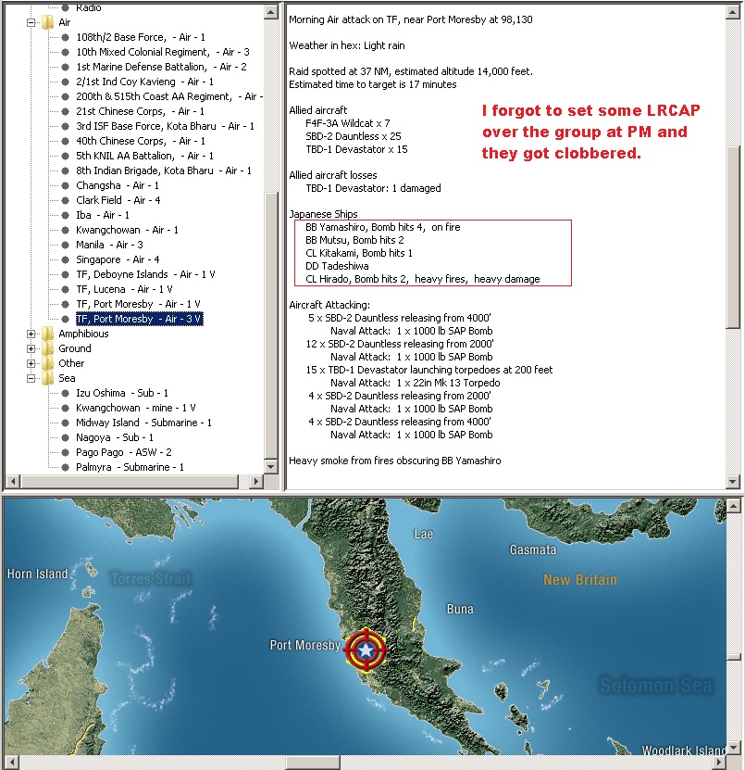Open 3rd ISF Base Force, Kota Bharu report

(166, 126)
